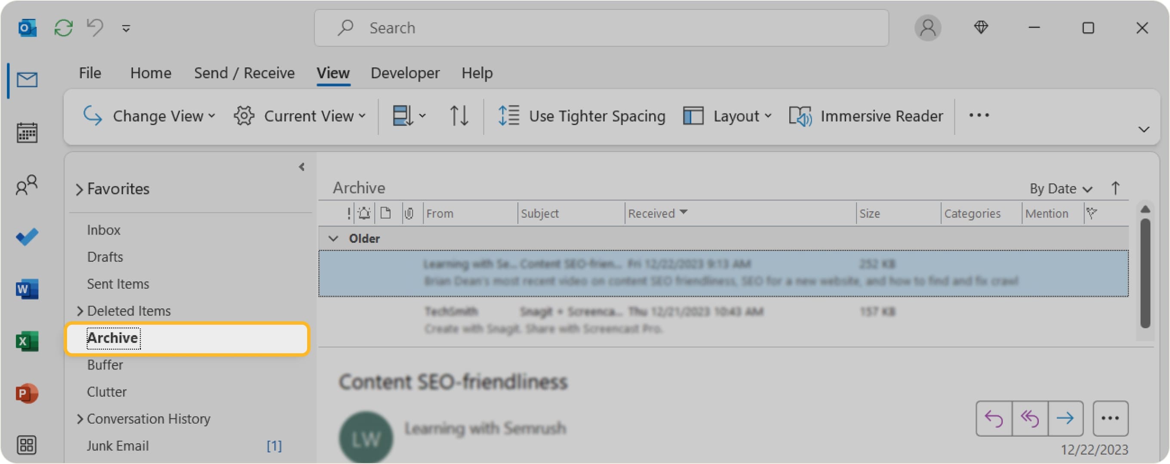Launch Excel from the app sidebar
The width and height of the screenshot is (1170, 464).
coord(26,341)
